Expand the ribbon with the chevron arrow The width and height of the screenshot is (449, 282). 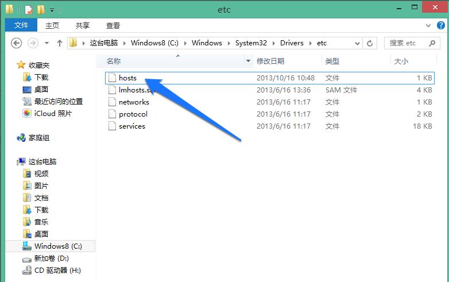(x=428, y=26)
